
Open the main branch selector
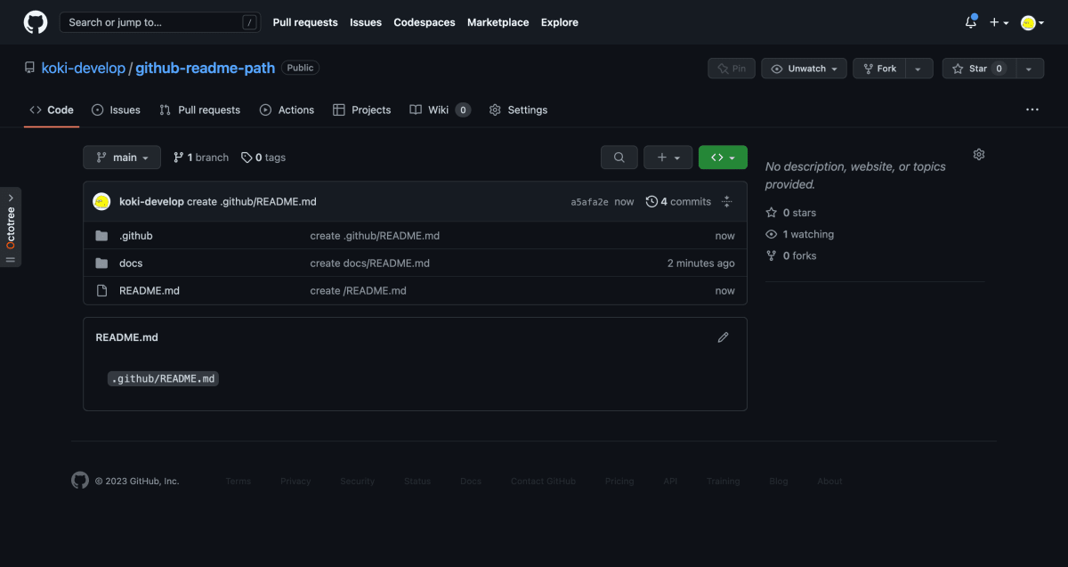coord(122,158)
